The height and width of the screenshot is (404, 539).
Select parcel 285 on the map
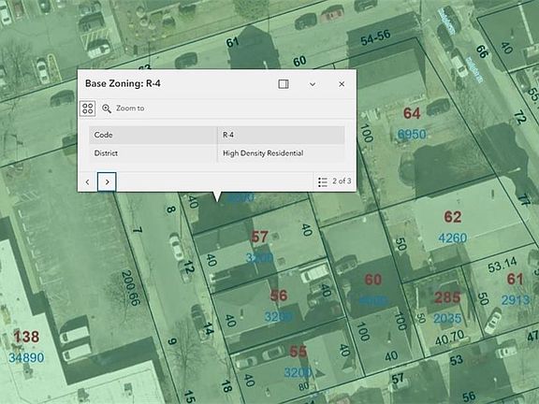pos(447,297)
